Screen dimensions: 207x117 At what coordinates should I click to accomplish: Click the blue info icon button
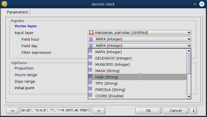[x=194, y=110]
